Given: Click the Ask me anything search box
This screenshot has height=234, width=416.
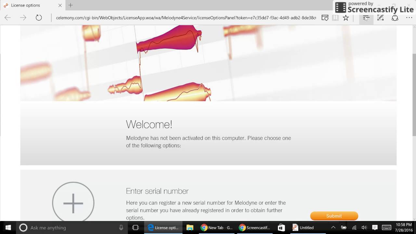Looking at the screenshot, I should coord(71,227).
